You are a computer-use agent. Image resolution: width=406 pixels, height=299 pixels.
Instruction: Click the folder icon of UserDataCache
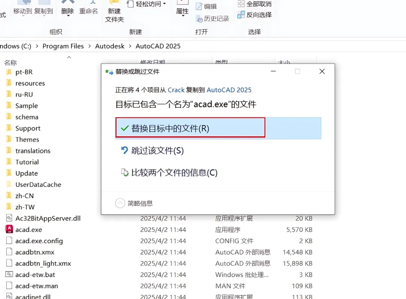[x=9, y=184]
